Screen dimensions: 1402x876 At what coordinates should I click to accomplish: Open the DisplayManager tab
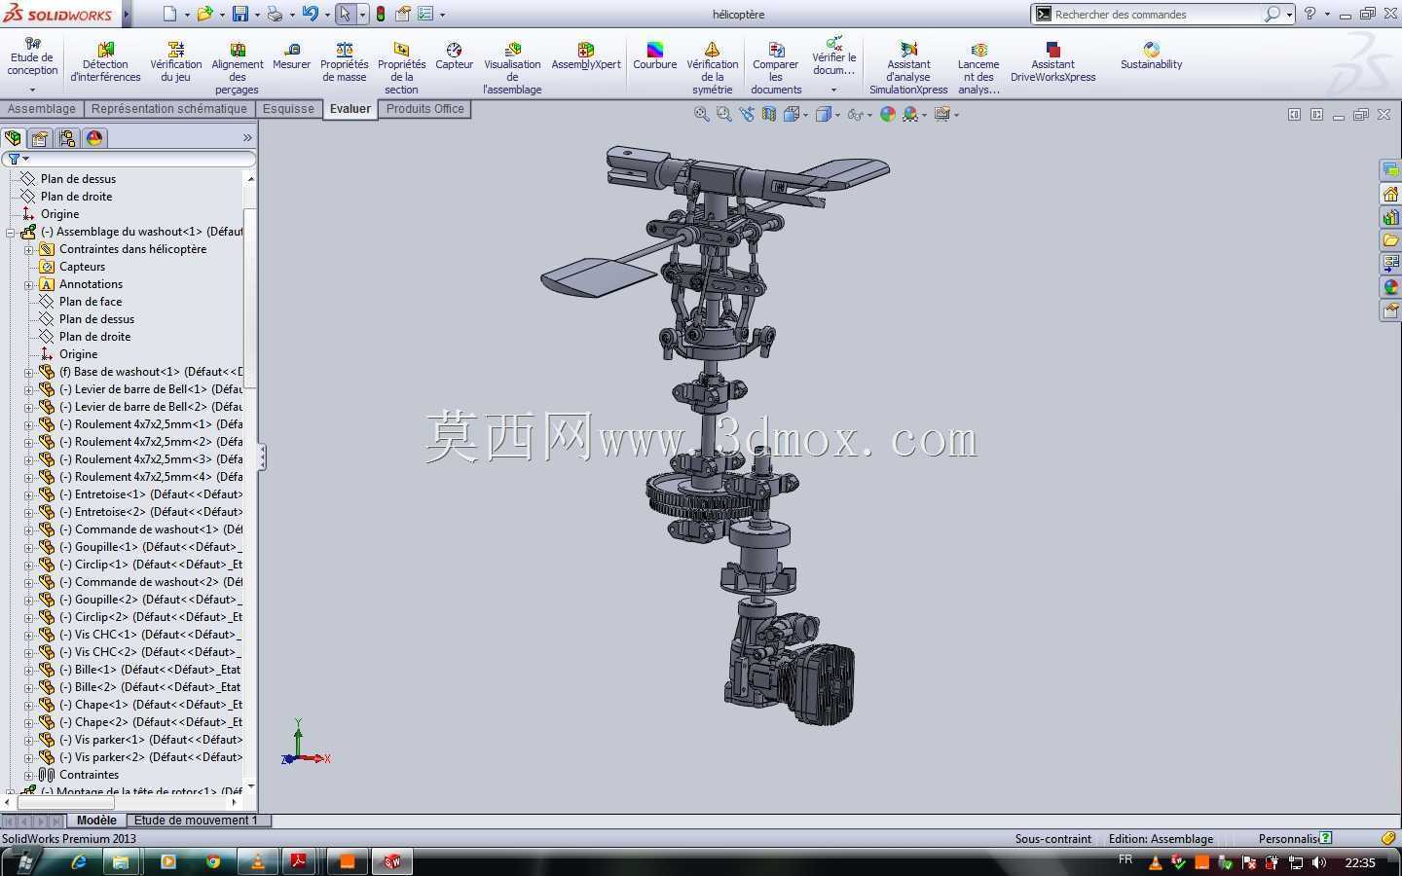pos(94,138)
